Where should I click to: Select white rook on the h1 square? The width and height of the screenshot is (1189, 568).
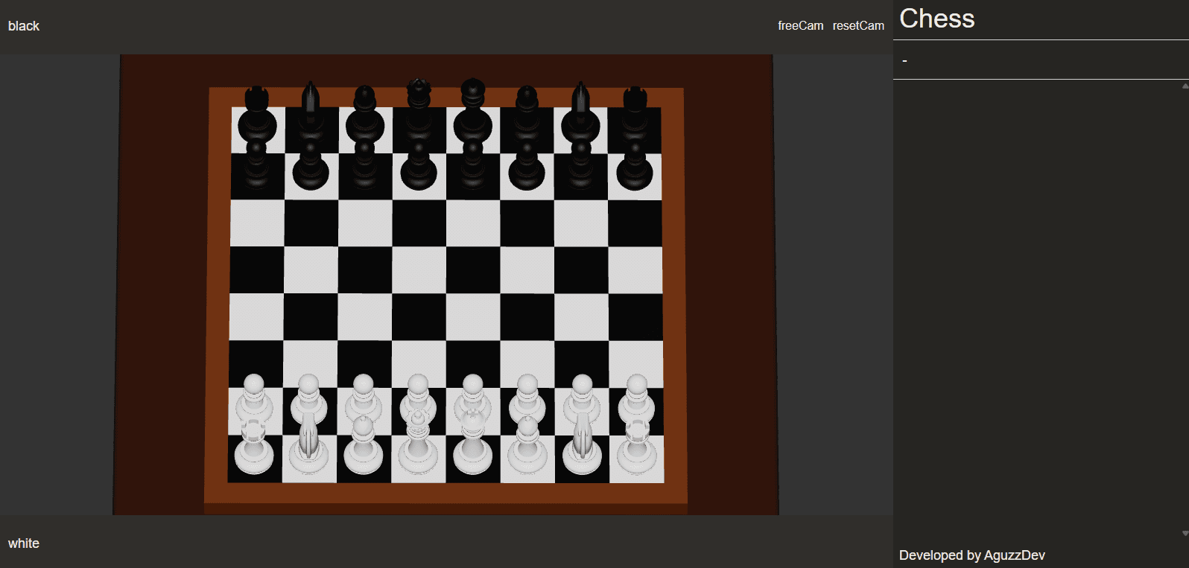point(637,449)
